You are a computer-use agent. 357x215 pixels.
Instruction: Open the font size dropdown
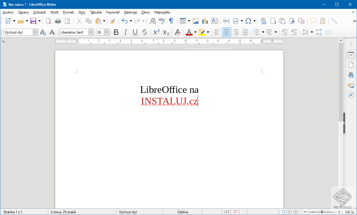pos(106,32)
